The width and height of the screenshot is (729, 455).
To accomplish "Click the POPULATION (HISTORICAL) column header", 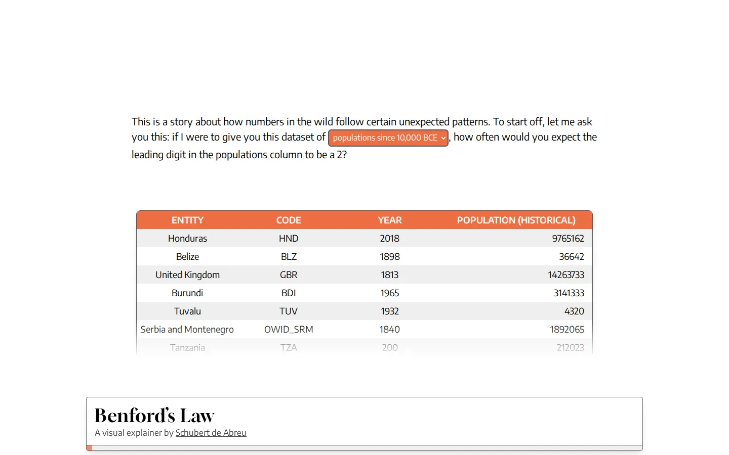I will (516, 220).
